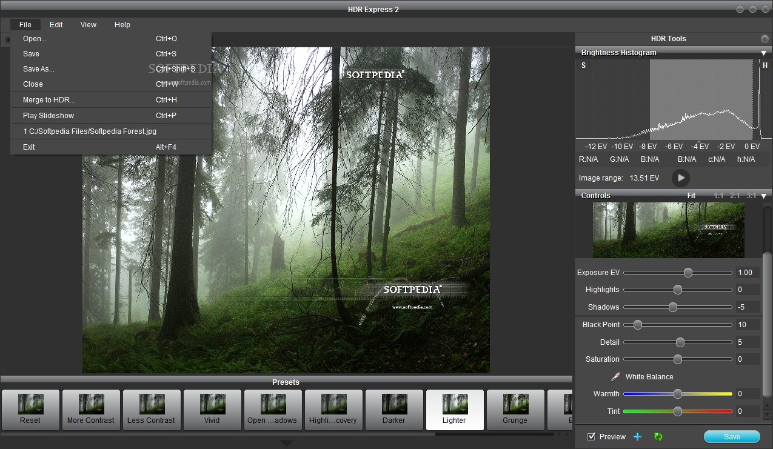Apply the Less Contrast preset
The height and width of the screenshot is (449, 773).
tap(152, 410)
